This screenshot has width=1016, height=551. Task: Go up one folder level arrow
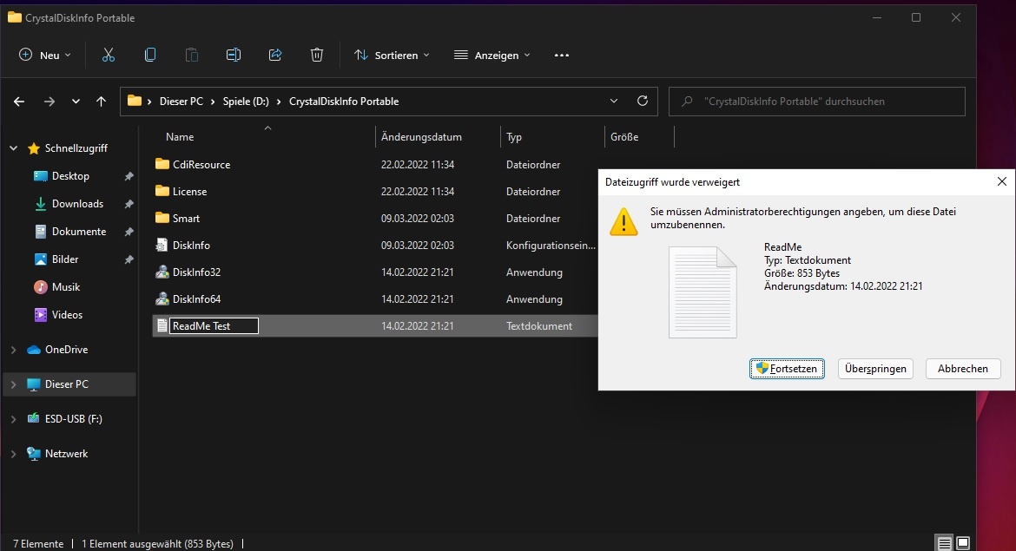point(101,101)
